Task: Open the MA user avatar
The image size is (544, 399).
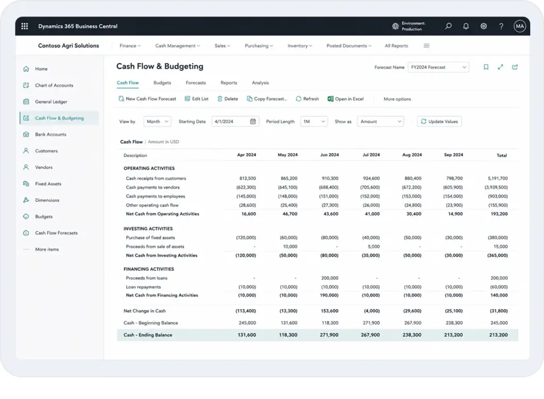Action: pos(520,26)
